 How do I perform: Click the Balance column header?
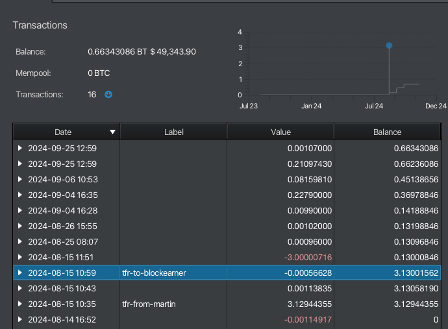(x=387, y=132)
